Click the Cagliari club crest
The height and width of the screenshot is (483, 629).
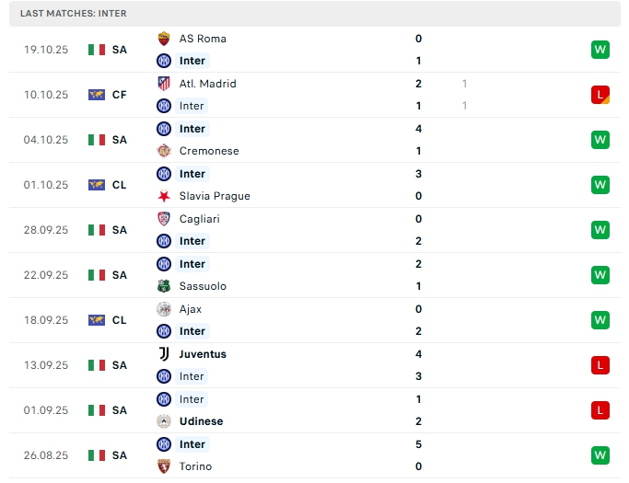[x=164, y=219]
